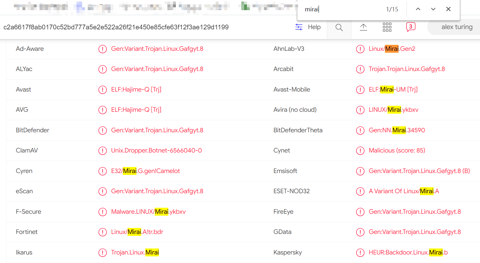480x263 pixels.
Task: Select the Trojan.Trojan.Linux.Gafgyt.8 detection
Action: click(x=407, y=69)
